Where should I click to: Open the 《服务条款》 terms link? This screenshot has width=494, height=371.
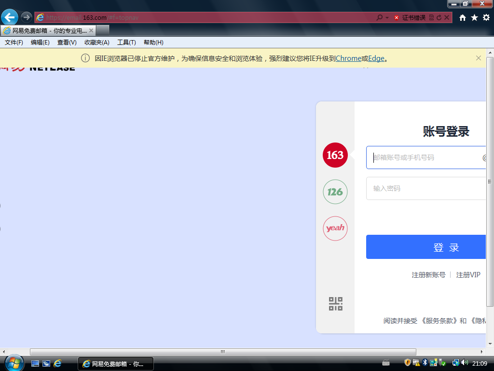tap(439, 321)
